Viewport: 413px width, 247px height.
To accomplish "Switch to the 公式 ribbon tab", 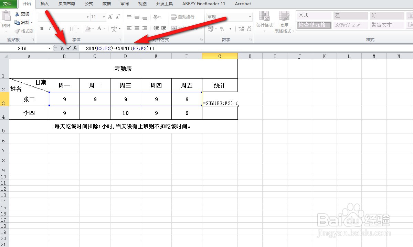I will pyautogui.click(x=88, y=4).
